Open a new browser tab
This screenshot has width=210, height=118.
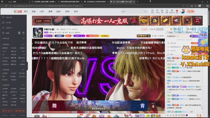coord(138,2)
